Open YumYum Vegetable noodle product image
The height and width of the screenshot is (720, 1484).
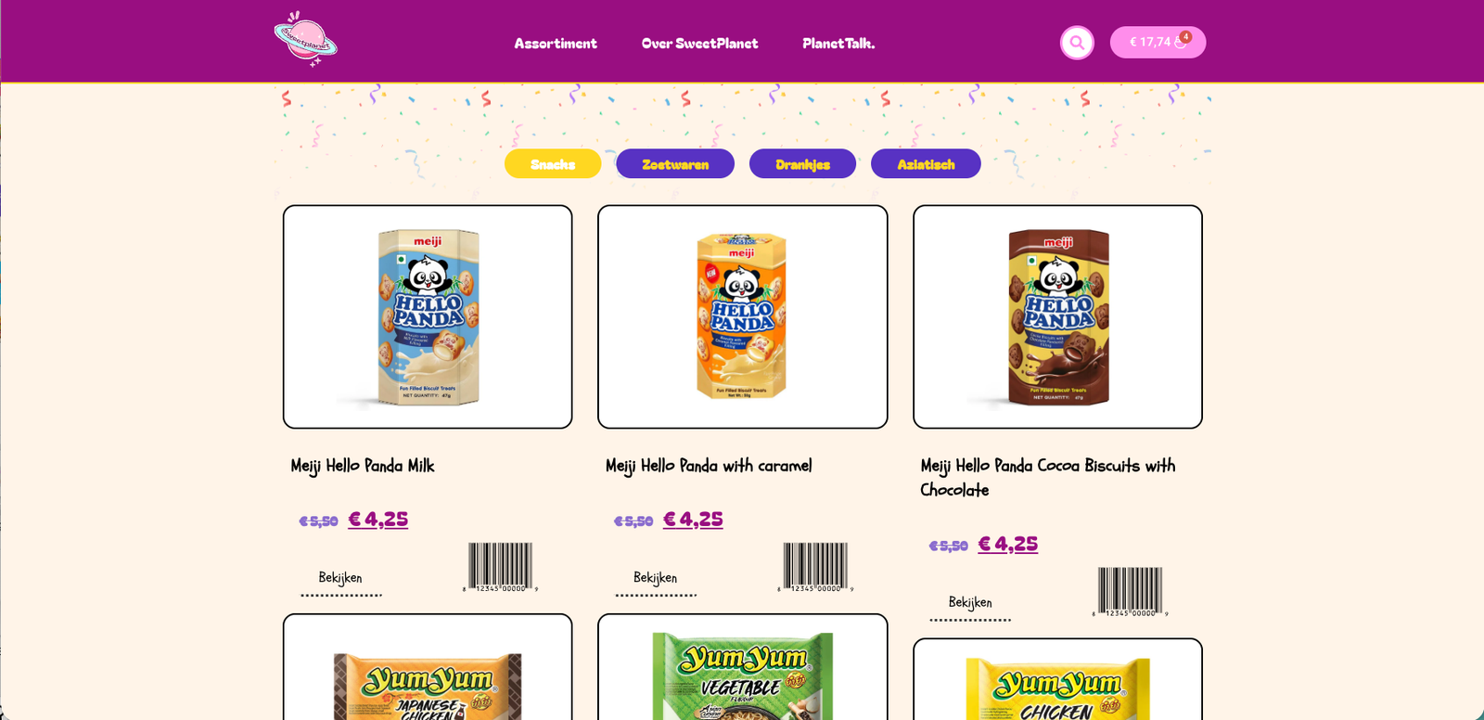tap(742, 667)
